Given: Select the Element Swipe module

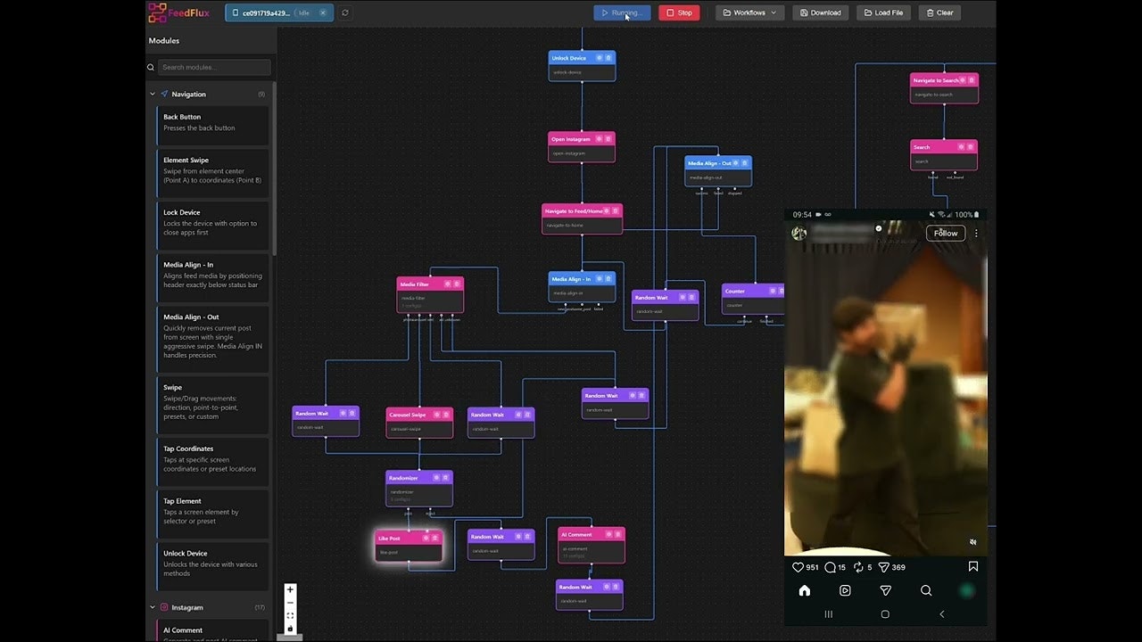Looking at the screenshot, I should (213, 173).
